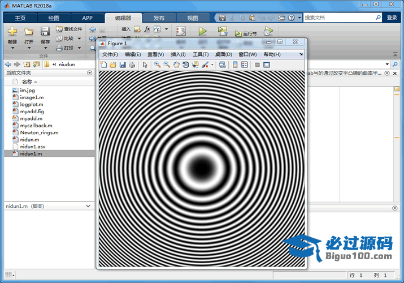The image size is (404, 283).
Task: Switch to the Home (主页) tab
Action: (x=20, y=18)
